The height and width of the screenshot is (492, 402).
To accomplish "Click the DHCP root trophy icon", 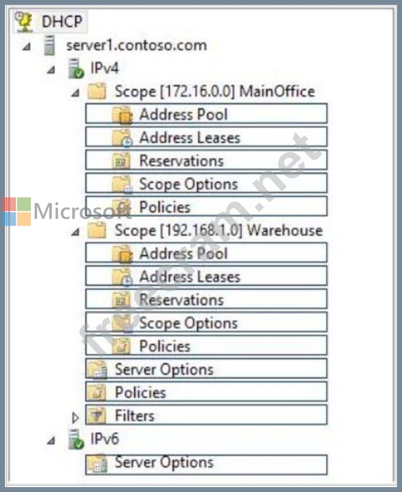I will pyautogui.click(x=24, y=22).
